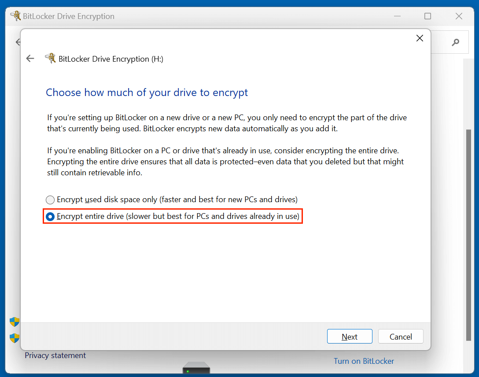The height and width of the screenshot is (377, 479).
Task: Reselect the highlighted Encrypt entire drive radio button
Action: (50, 216)
